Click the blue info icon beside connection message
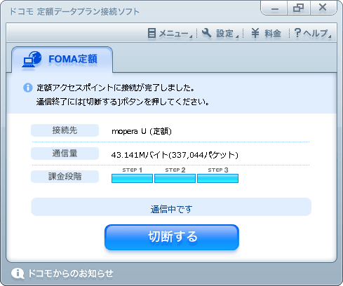Image resolution: width=343 pixels, height=286 pixels. tap(28, 88)
